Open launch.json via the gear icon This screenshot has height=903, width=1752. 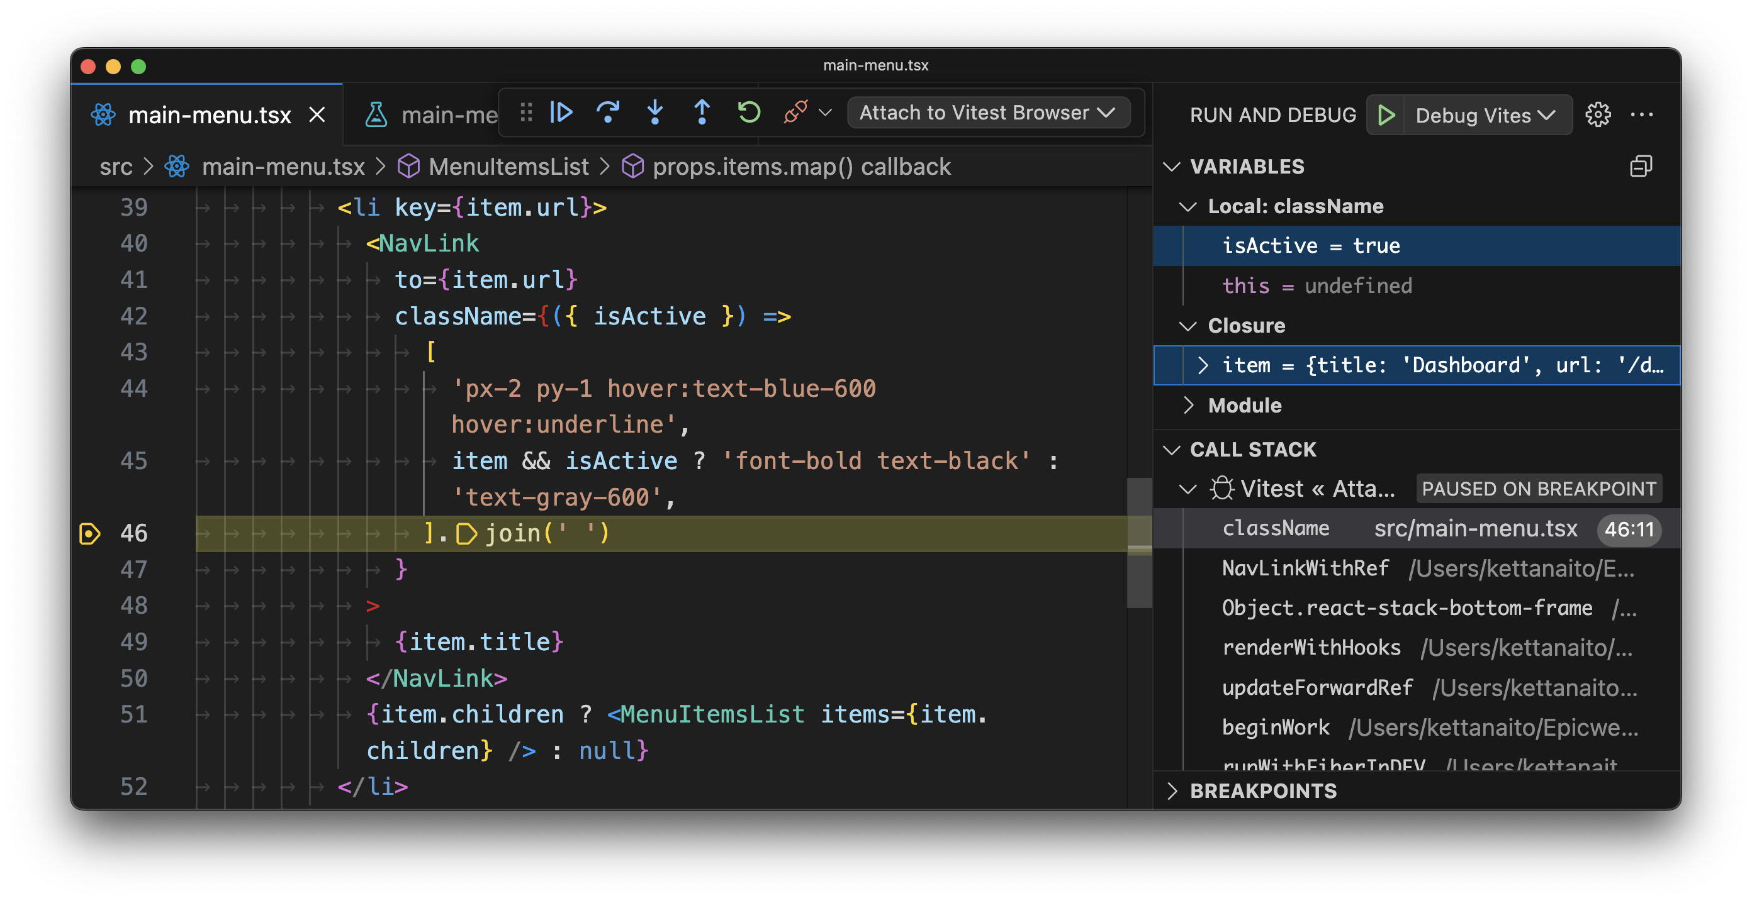pyautogui.click(x=1598, y=114)
